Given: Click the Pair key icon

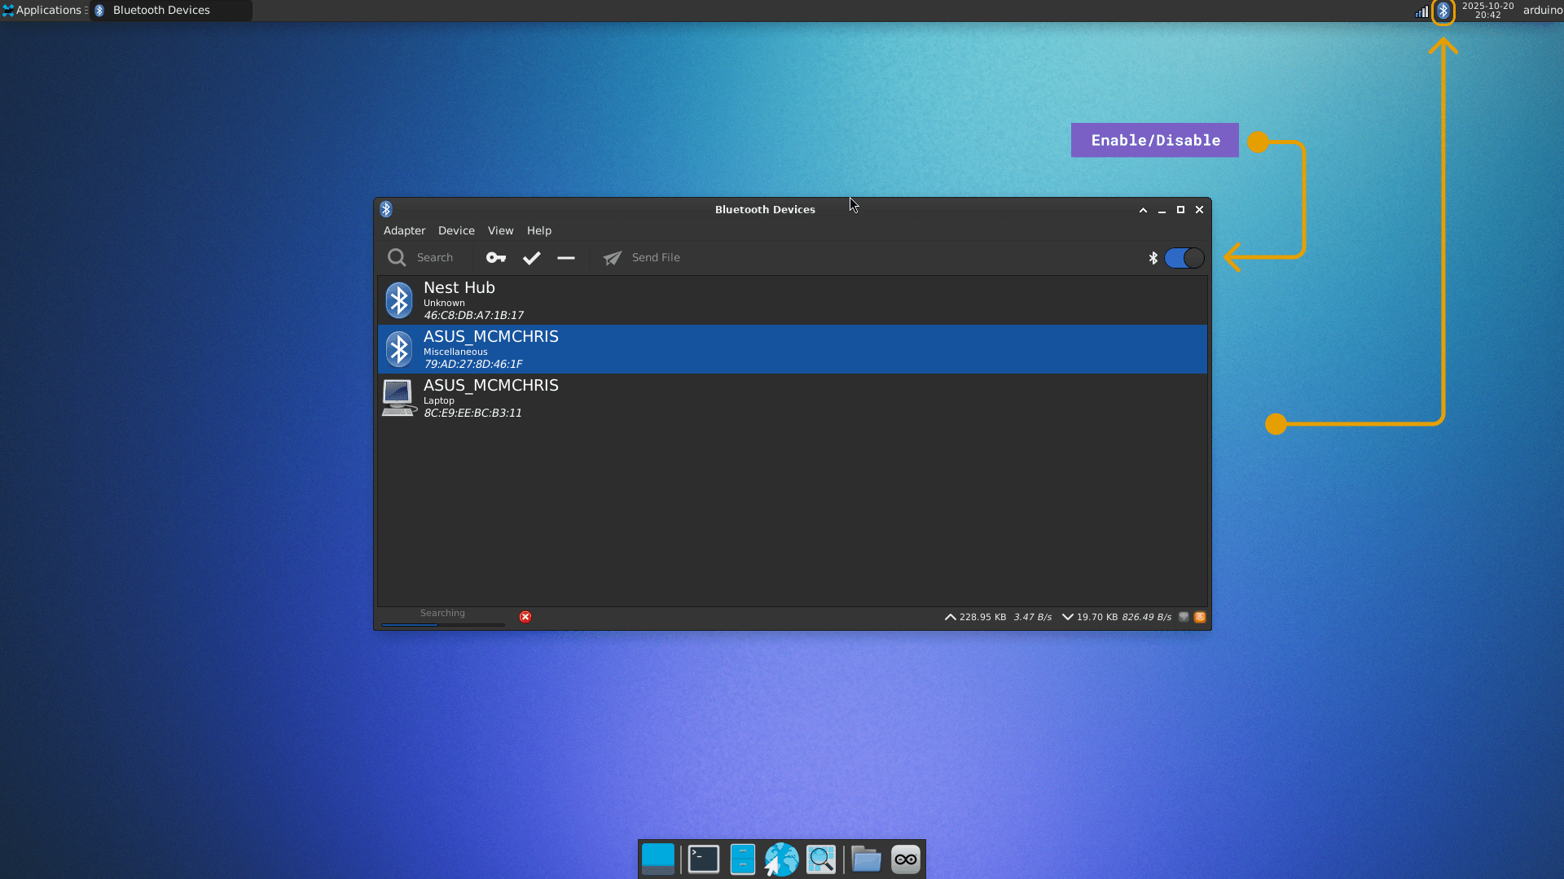Looking at the screenshot, I should point(496,258).
